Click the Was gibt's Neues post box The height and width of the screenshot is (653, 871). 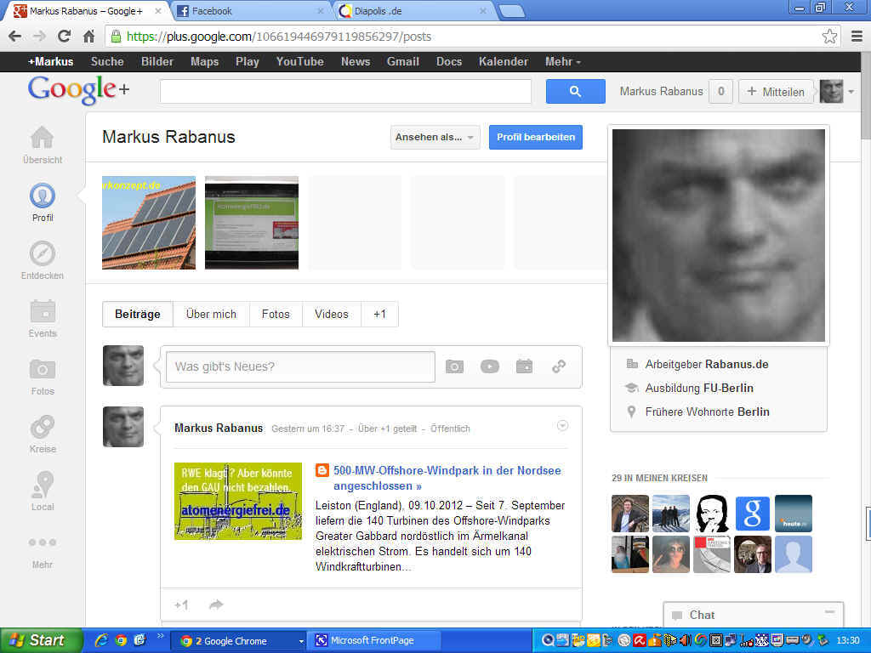tap(300, 366)
